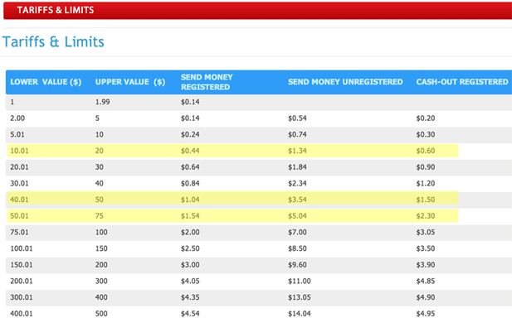
Task: Select highlighted lower value 50.01
Action: [19, 215]
